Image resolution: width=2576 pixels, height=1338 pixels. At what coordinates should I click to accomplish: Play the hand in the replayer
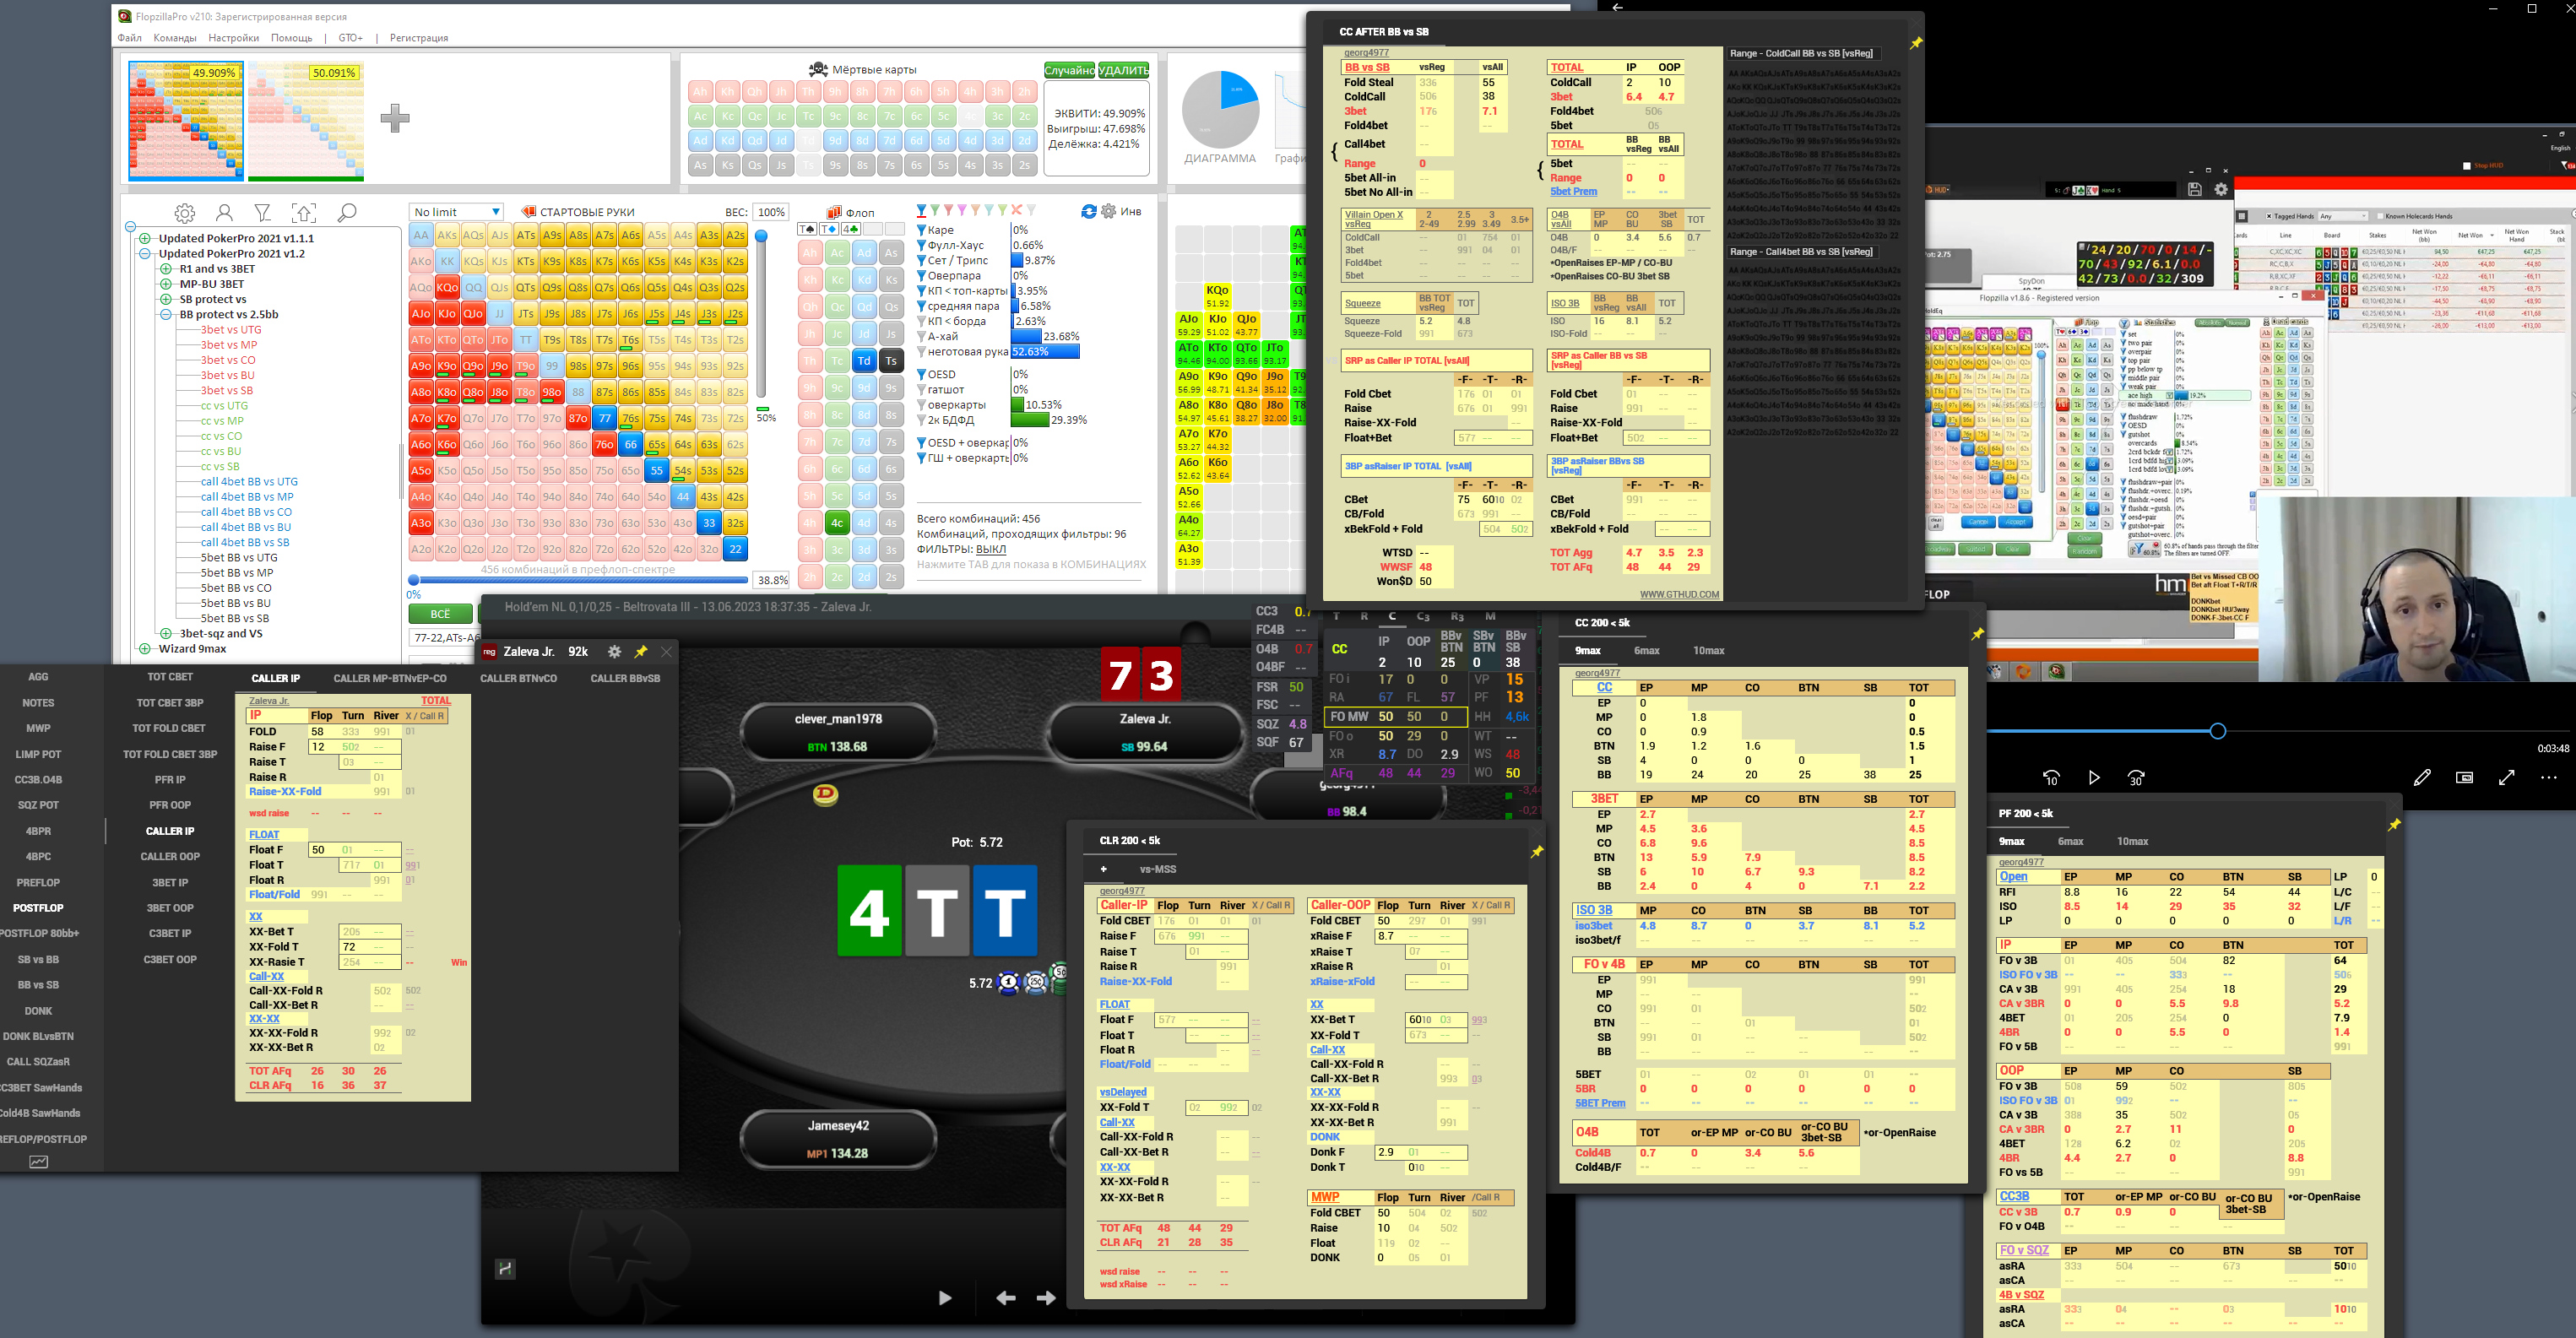[945, 1297]
